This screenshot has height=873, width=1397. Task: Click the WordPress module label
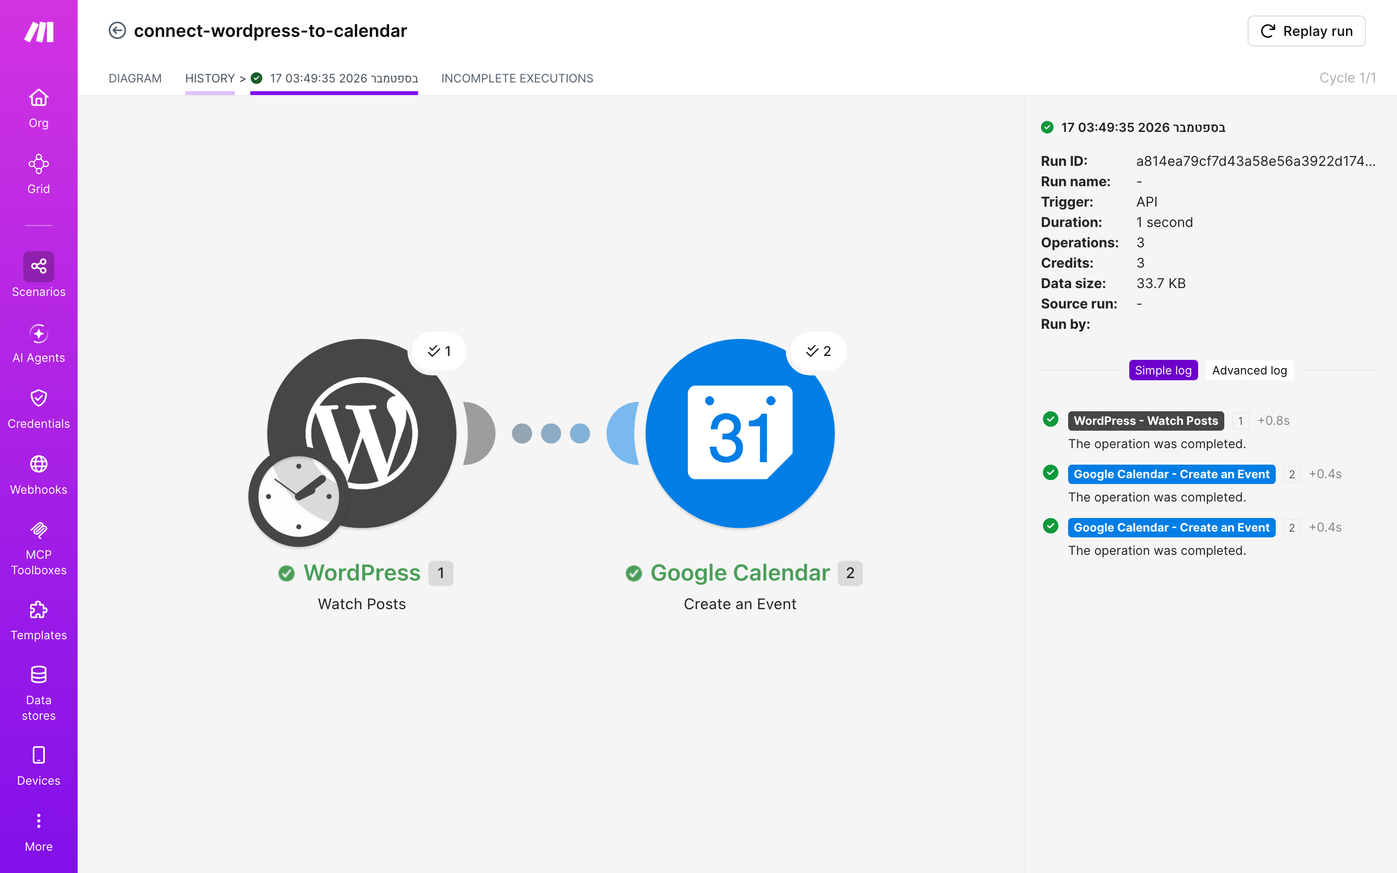(x=362, y=573)
